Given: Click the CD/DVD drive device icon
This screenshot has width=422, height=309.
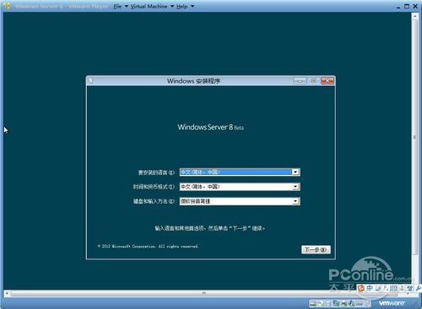Looking at the screenshot, I should (321, 304).
